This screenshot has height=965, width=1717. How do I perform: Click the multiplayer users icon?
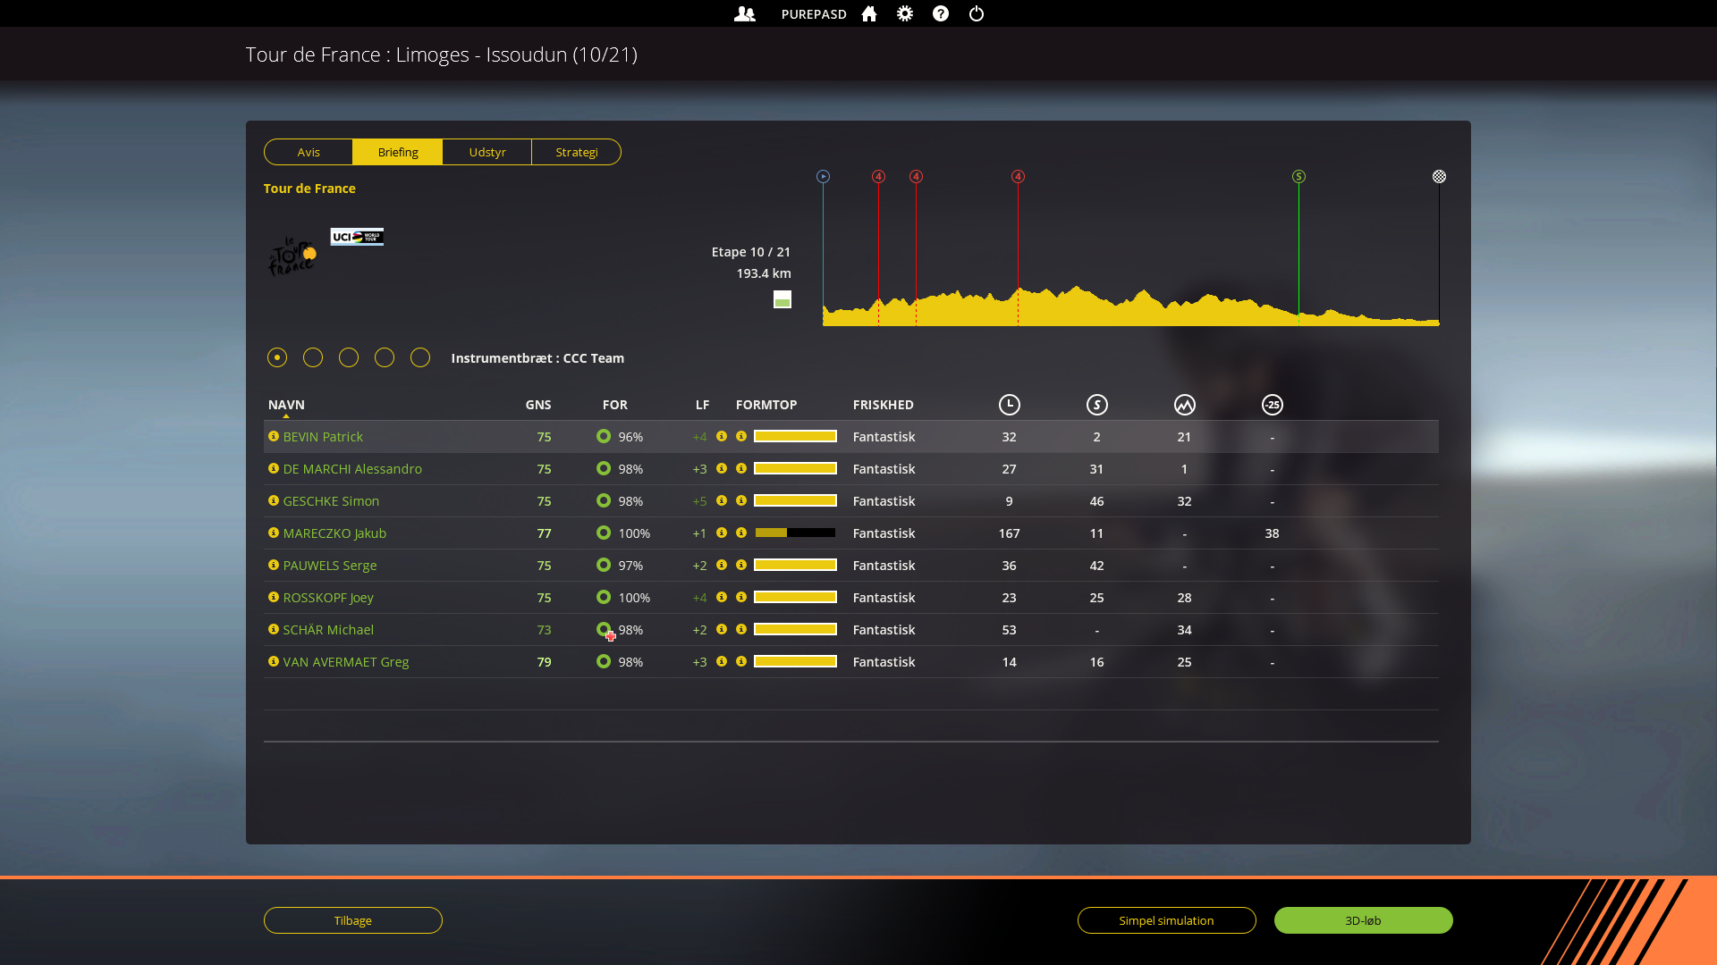coord(744,14)
